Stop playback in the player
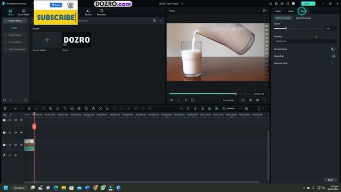341x192 pixels. click(193, 100)
